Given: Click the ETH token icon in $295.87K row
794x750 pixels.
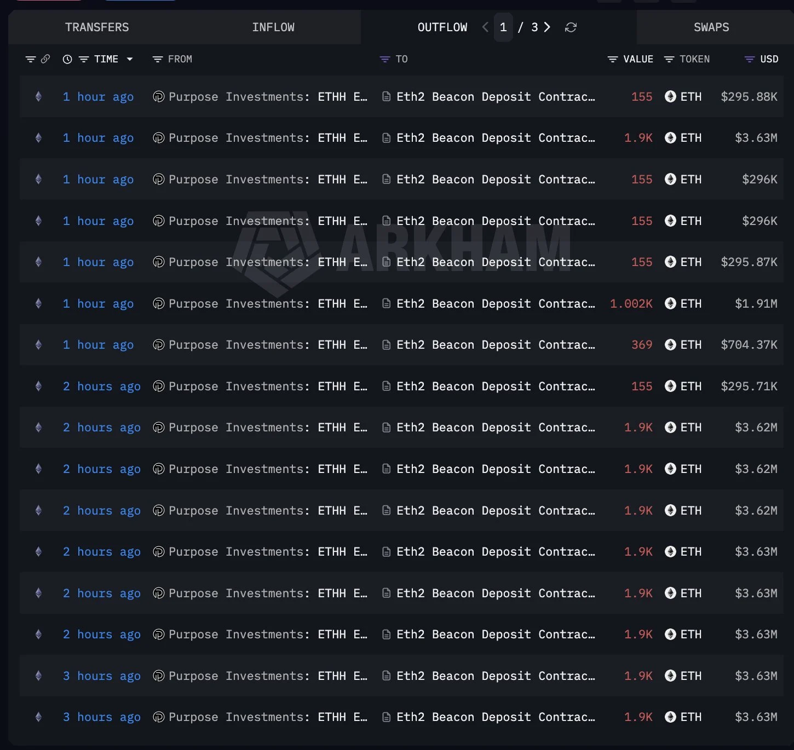Looking at the screenshot, I should (670, 262).
